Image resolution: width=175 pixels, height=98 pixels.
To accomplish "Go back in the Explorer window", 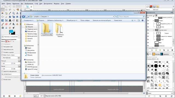I will 24,17.
